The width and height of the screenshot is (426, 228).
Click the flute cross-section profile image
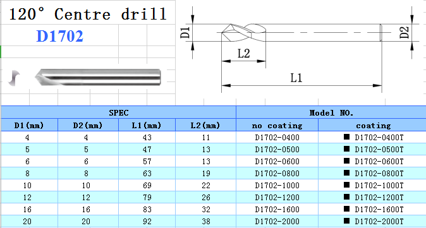13,78
